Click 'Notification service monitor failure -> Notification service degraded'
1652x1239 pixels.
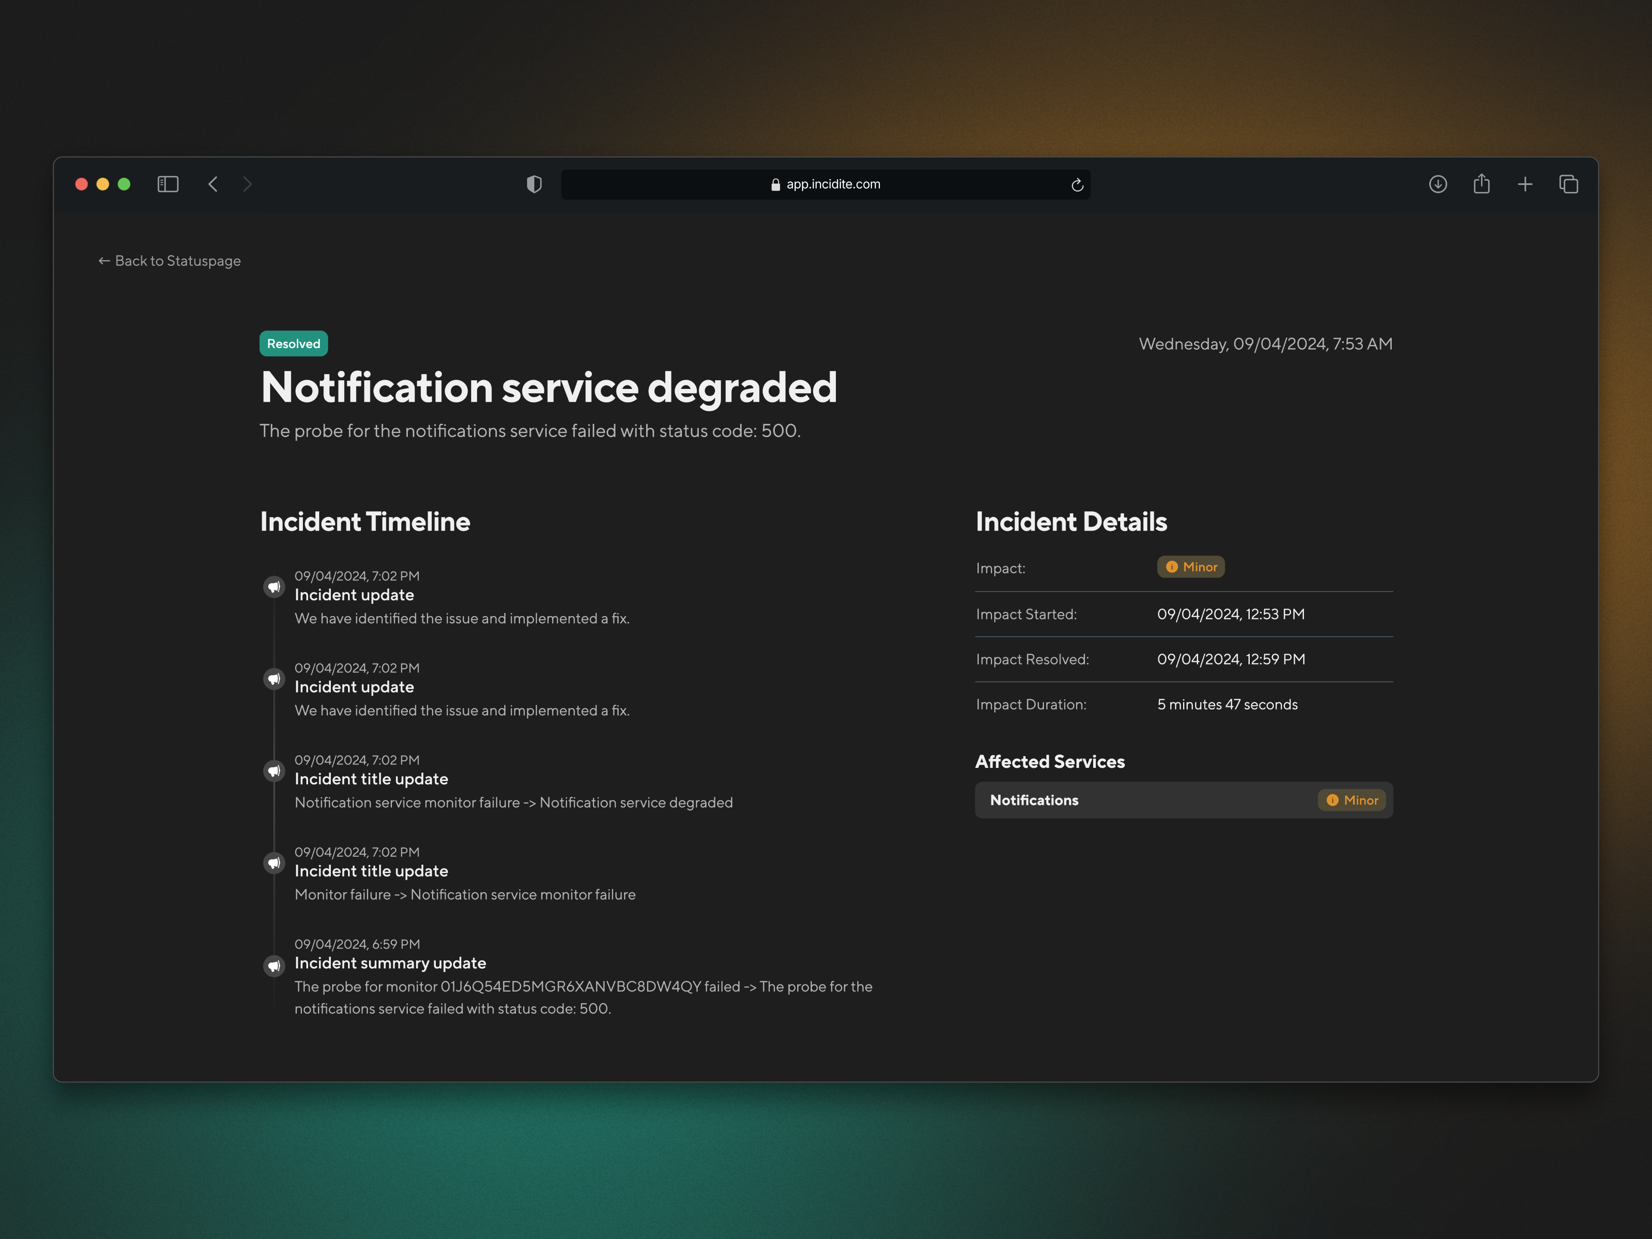pyautogui.click(x=514, y=803)
